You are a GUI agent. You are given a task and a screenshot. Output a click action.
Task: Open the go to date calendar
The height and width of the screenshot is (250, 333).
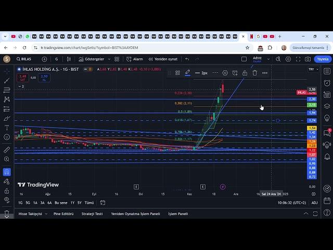103,203
